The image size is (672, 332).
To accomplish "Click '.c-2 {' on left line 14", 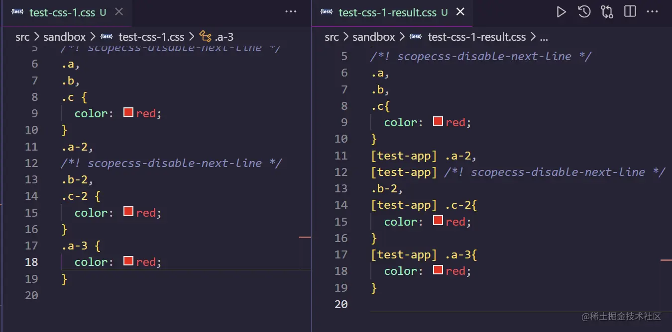I will point(81,196).
